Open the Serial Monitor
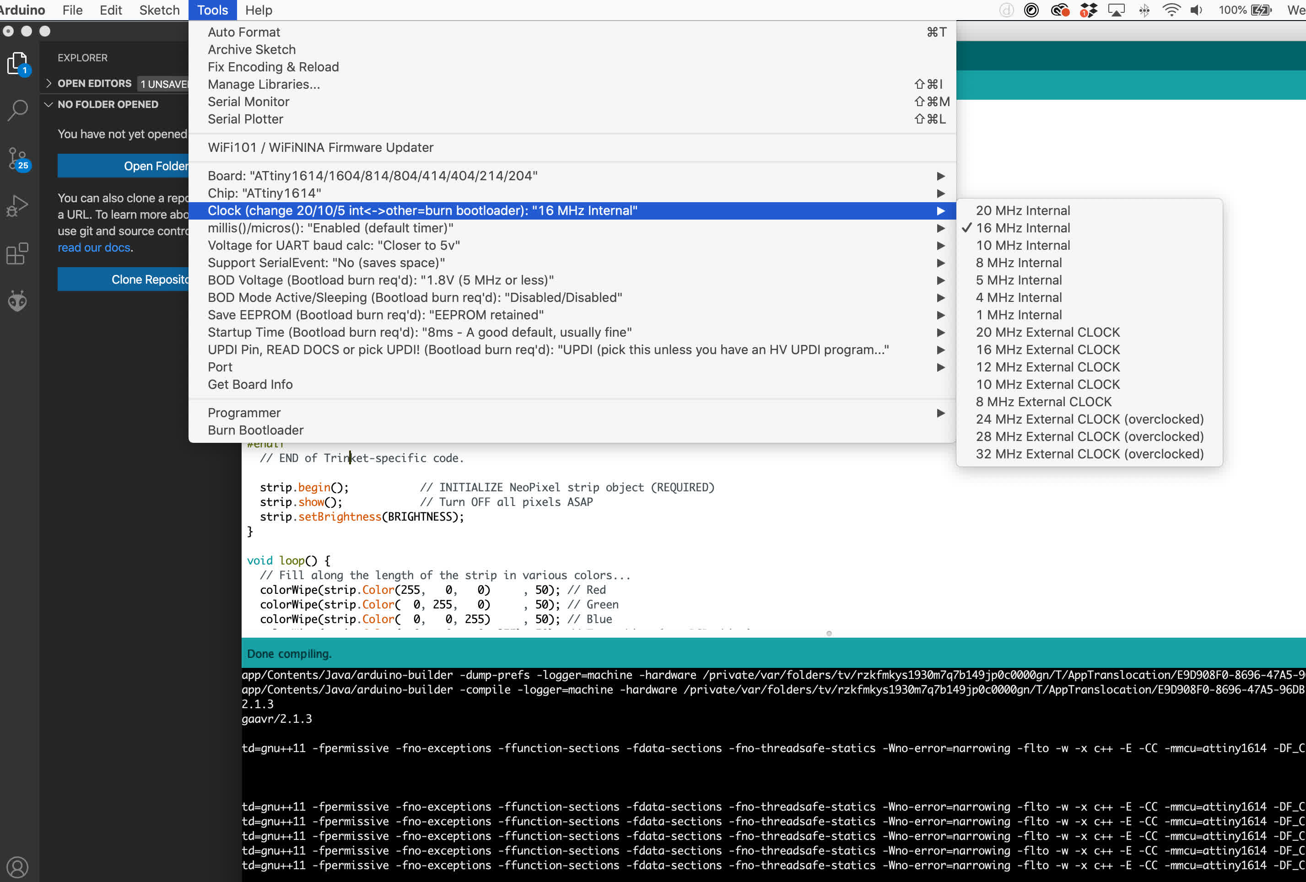The image size is (1306, 882). click(x=572, y=102)
